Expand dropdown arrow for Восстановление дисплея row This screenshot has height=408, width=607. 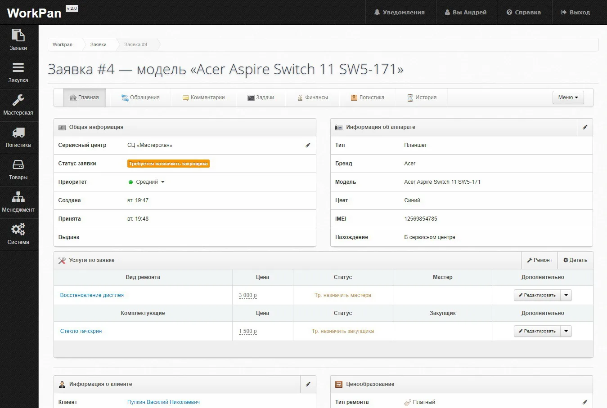pos(566,295)
